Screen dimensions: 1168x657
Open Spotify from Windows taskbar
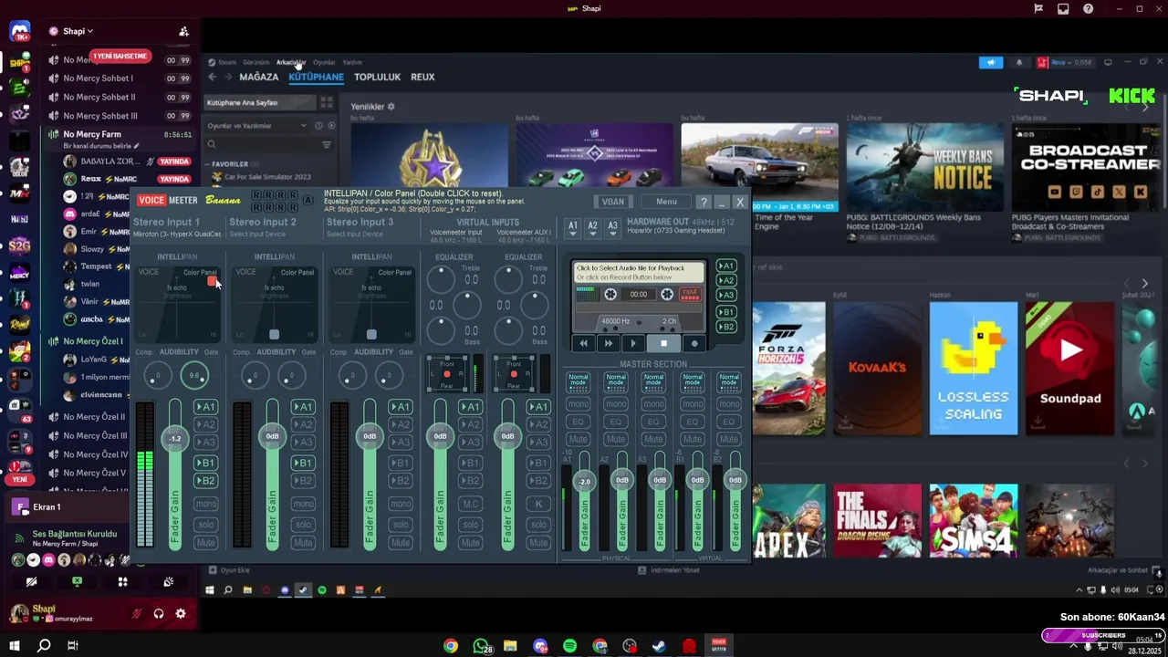(x=570, y=646)
